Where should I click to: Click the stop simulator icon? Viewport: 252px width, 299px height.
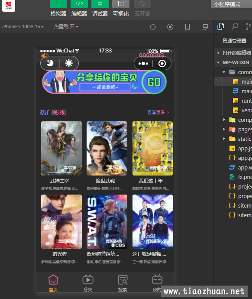click(170, 27)
